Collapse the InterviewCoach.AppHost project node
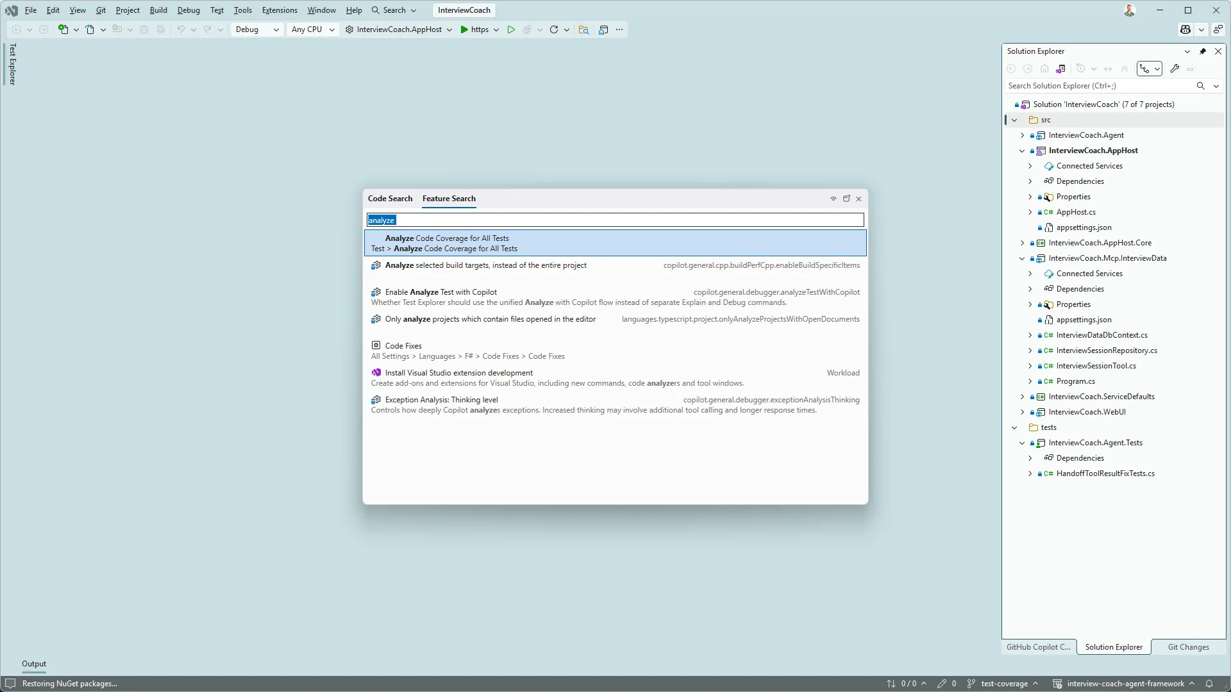The width and height of the screenshot is (1231, 692). pos(1022,151)
